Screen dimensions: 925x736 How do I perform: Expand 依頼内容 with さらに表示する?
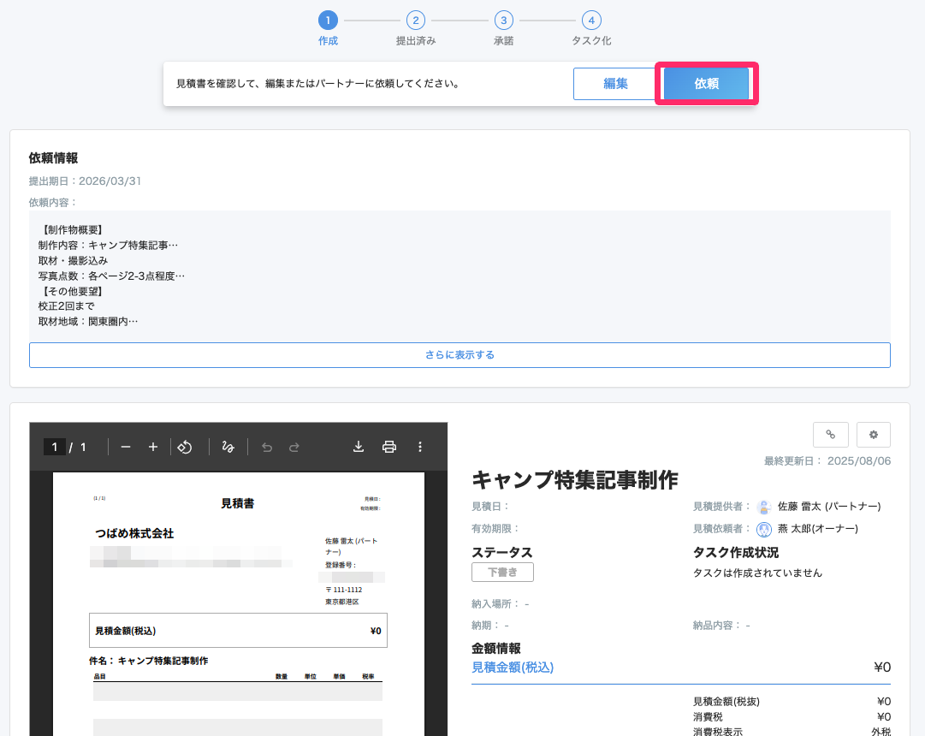tap(460, 353)
